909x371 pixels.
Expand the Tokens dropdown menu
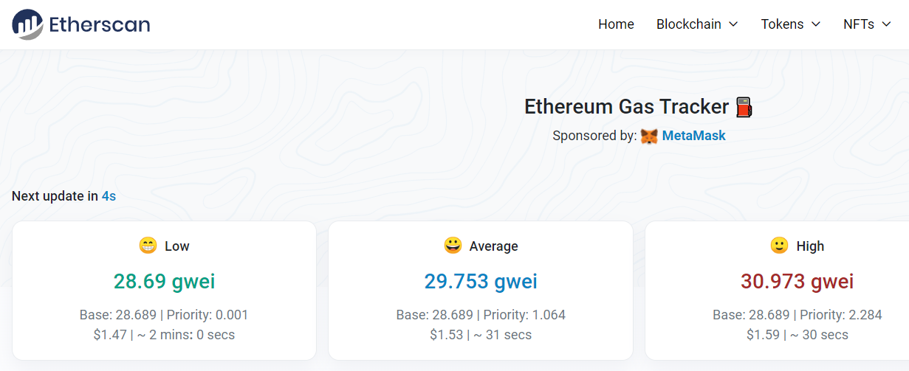click(x=791, y=24)
